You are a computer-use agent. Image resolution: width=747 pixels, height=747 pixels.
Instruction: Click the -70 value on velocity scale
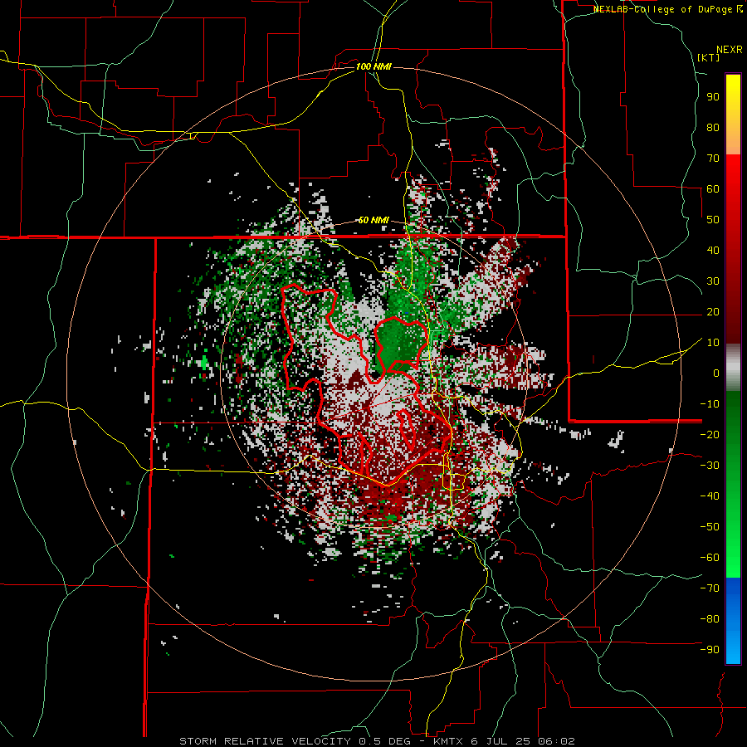pyautogui.click(x=710, y=588)
